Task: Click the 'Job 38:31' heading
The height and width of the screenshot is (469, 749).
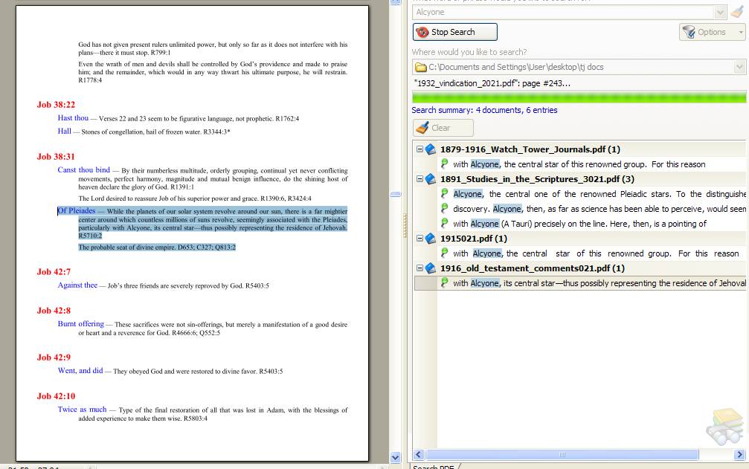Action: click(x=56, y=157)
